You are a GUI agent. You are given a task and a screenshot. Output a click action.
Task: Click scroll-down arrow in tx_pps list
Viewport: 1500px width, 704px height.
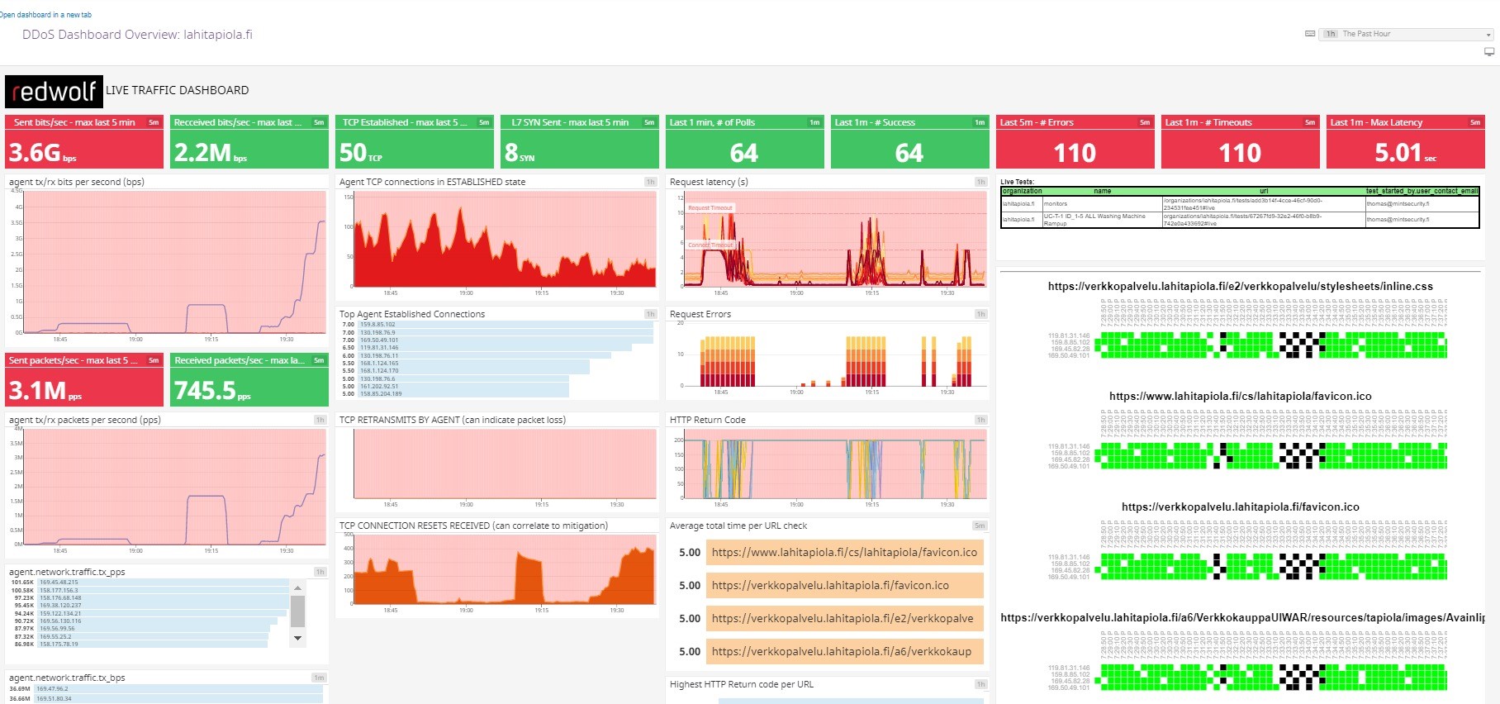tap(298, 639)
